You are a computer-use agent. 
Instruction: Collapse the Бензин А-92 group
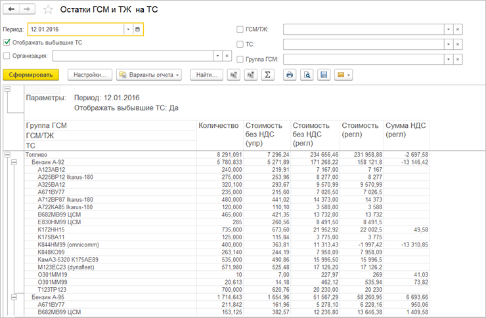click(x=14, y=162)
